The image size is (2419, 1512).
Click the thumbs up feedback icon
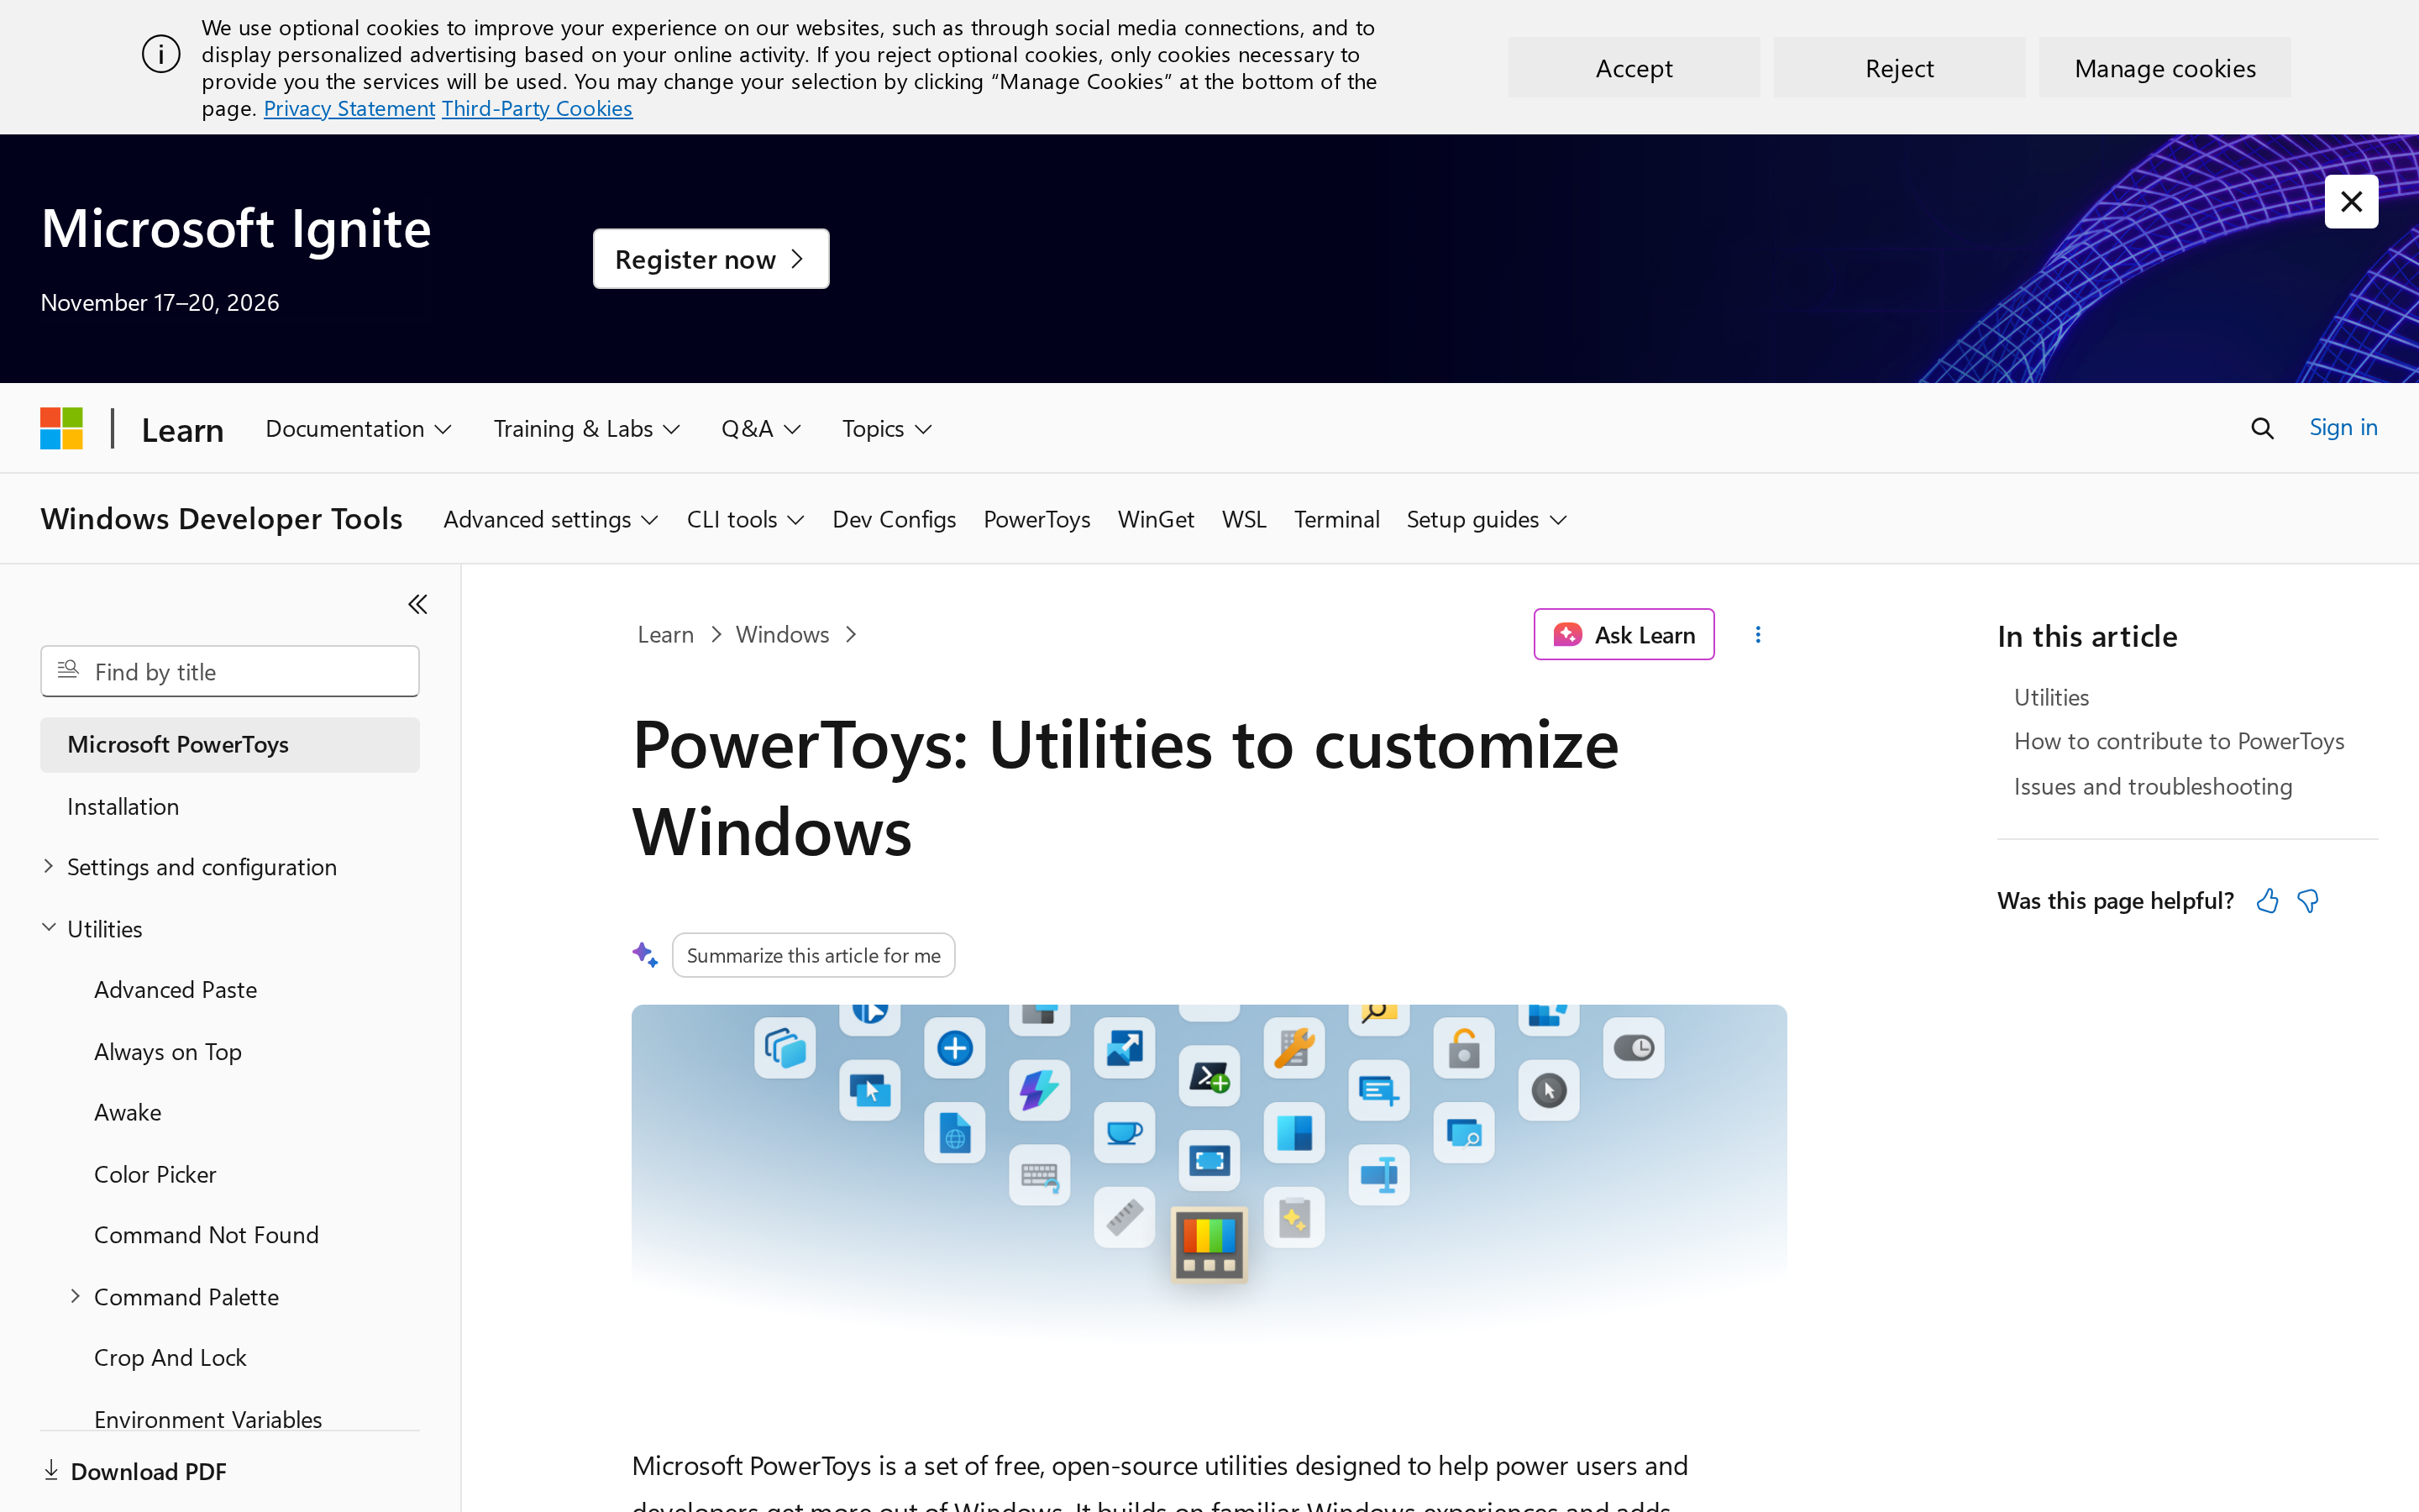(x=2267, y=901)
